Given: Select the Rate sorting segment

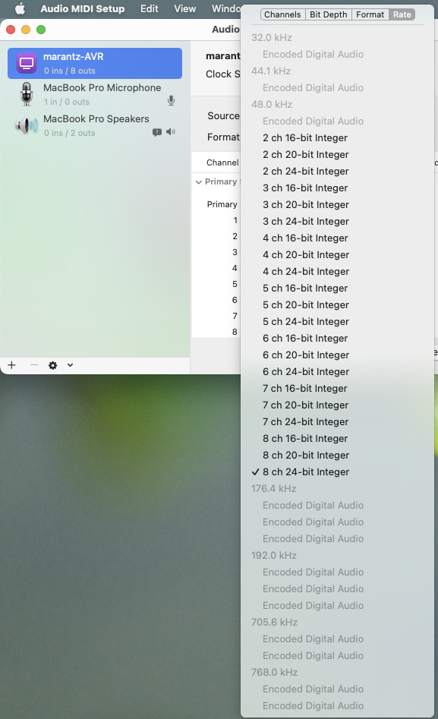Looking at the screenshot, I should pyautogui.click(x=402, y=14).
